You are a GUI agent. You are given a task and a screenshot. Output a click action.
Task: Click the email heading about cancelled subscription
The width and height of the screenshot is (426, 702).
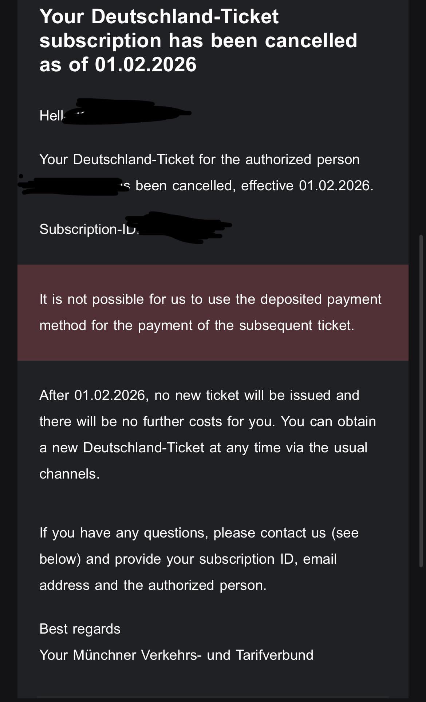click(198, 40)
